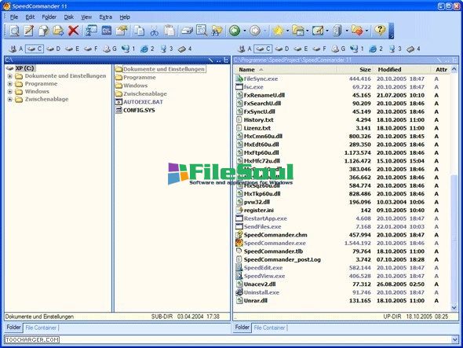Click the yellow star Favorites icon
The height and width of the screenshot is (348, 463).
pyautogui.click(x=278, y=31)
